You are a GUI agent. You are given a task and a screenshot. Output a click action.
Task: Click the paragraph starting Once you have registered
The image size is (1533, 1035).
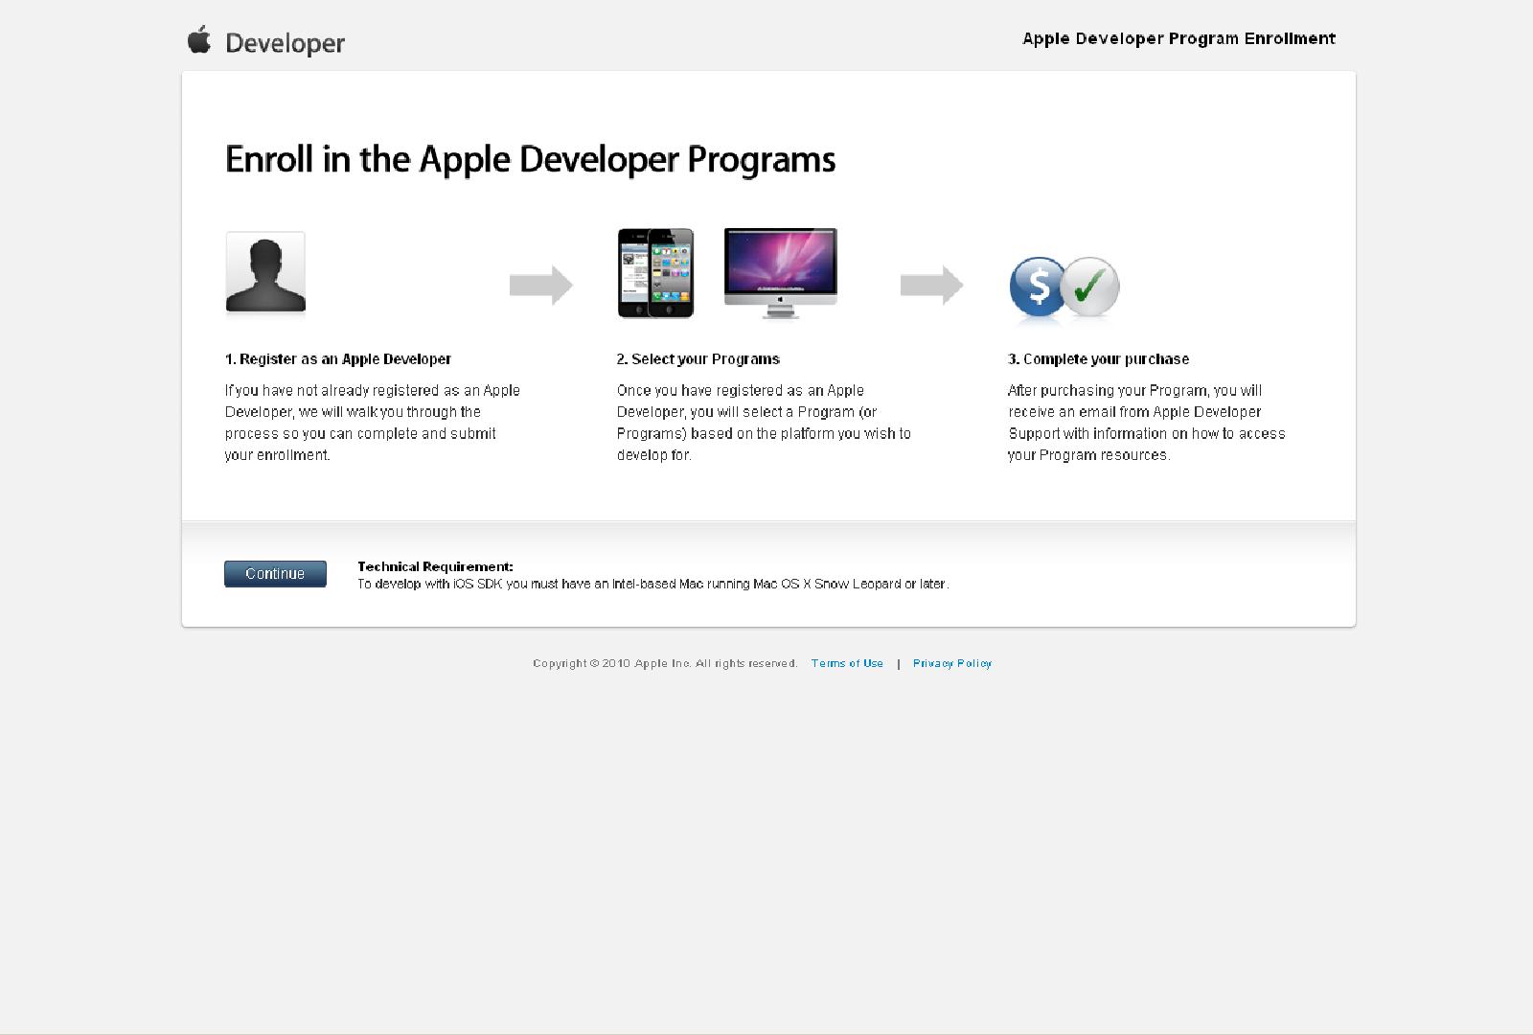point(764,423)
